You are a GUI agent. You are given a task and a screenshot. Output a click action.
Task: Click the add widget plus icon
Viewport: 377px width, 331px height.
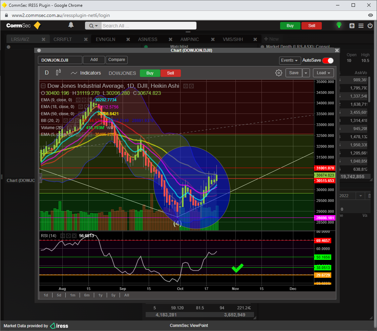click(x=352, y=26)
